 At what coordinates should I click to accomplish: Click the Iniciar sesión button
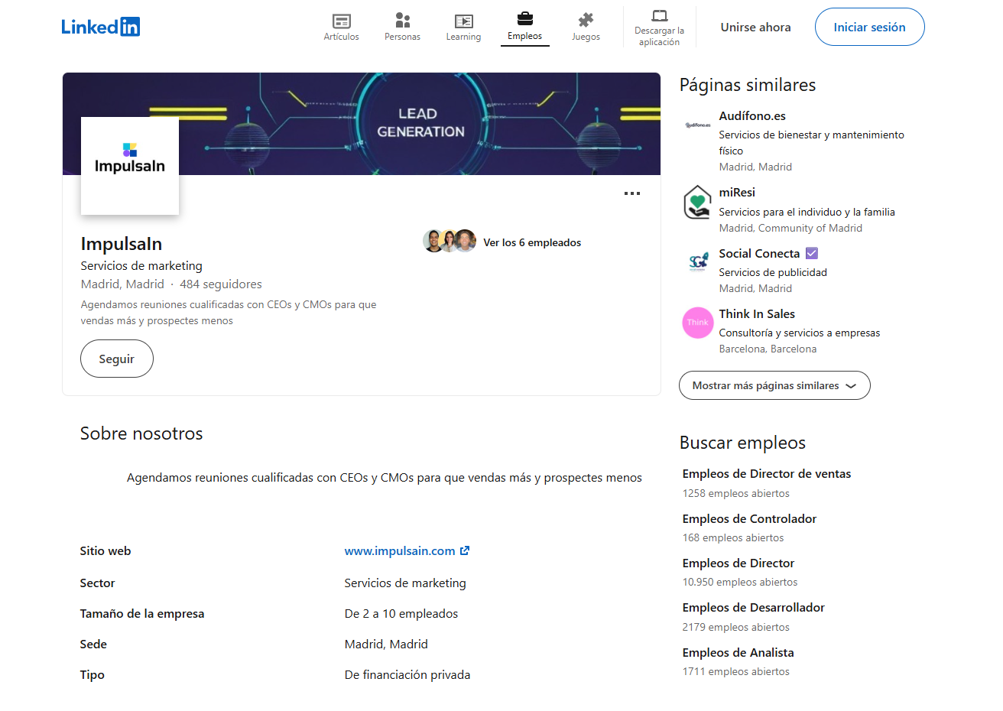point(870,27)
